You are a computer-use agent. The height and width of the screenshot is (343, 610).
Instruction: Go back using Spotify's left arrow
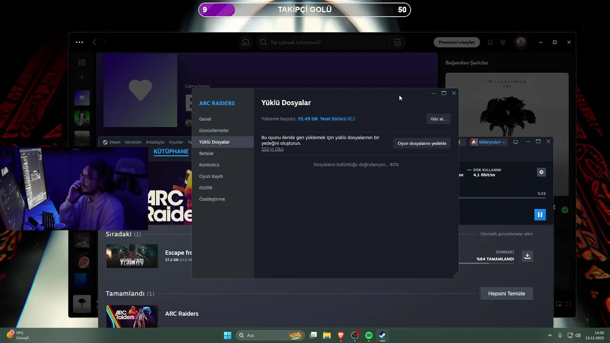(94, 42)
